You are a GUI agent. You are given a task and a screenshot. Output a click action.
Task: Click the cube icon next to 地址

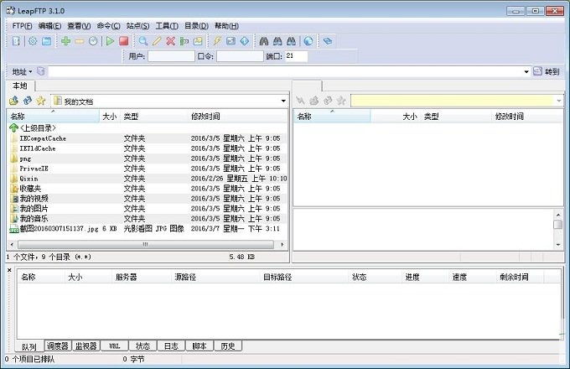tap(41, 71)
